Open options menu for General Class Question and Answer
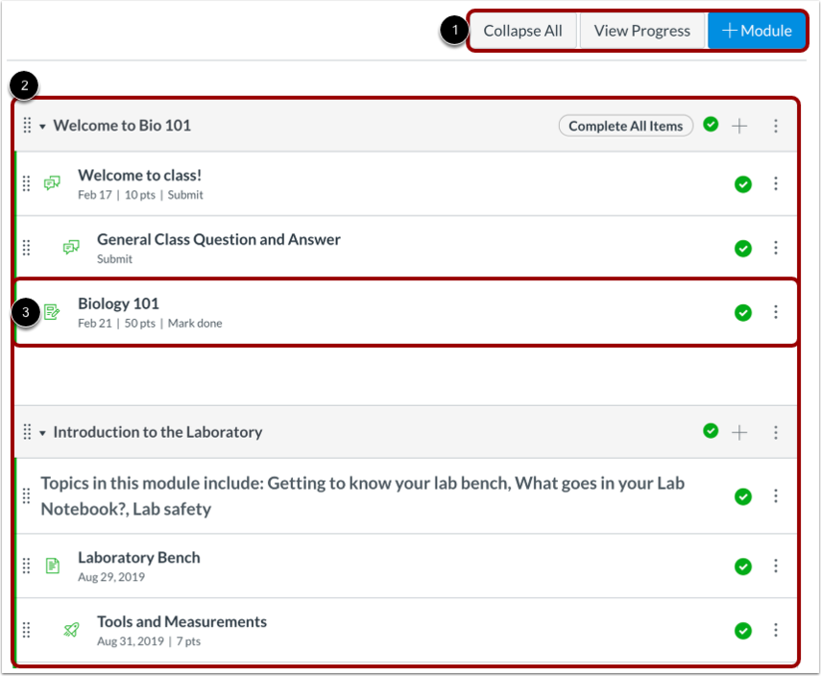The width and height of the screenshot is (821, 676). tap(776, 247)
